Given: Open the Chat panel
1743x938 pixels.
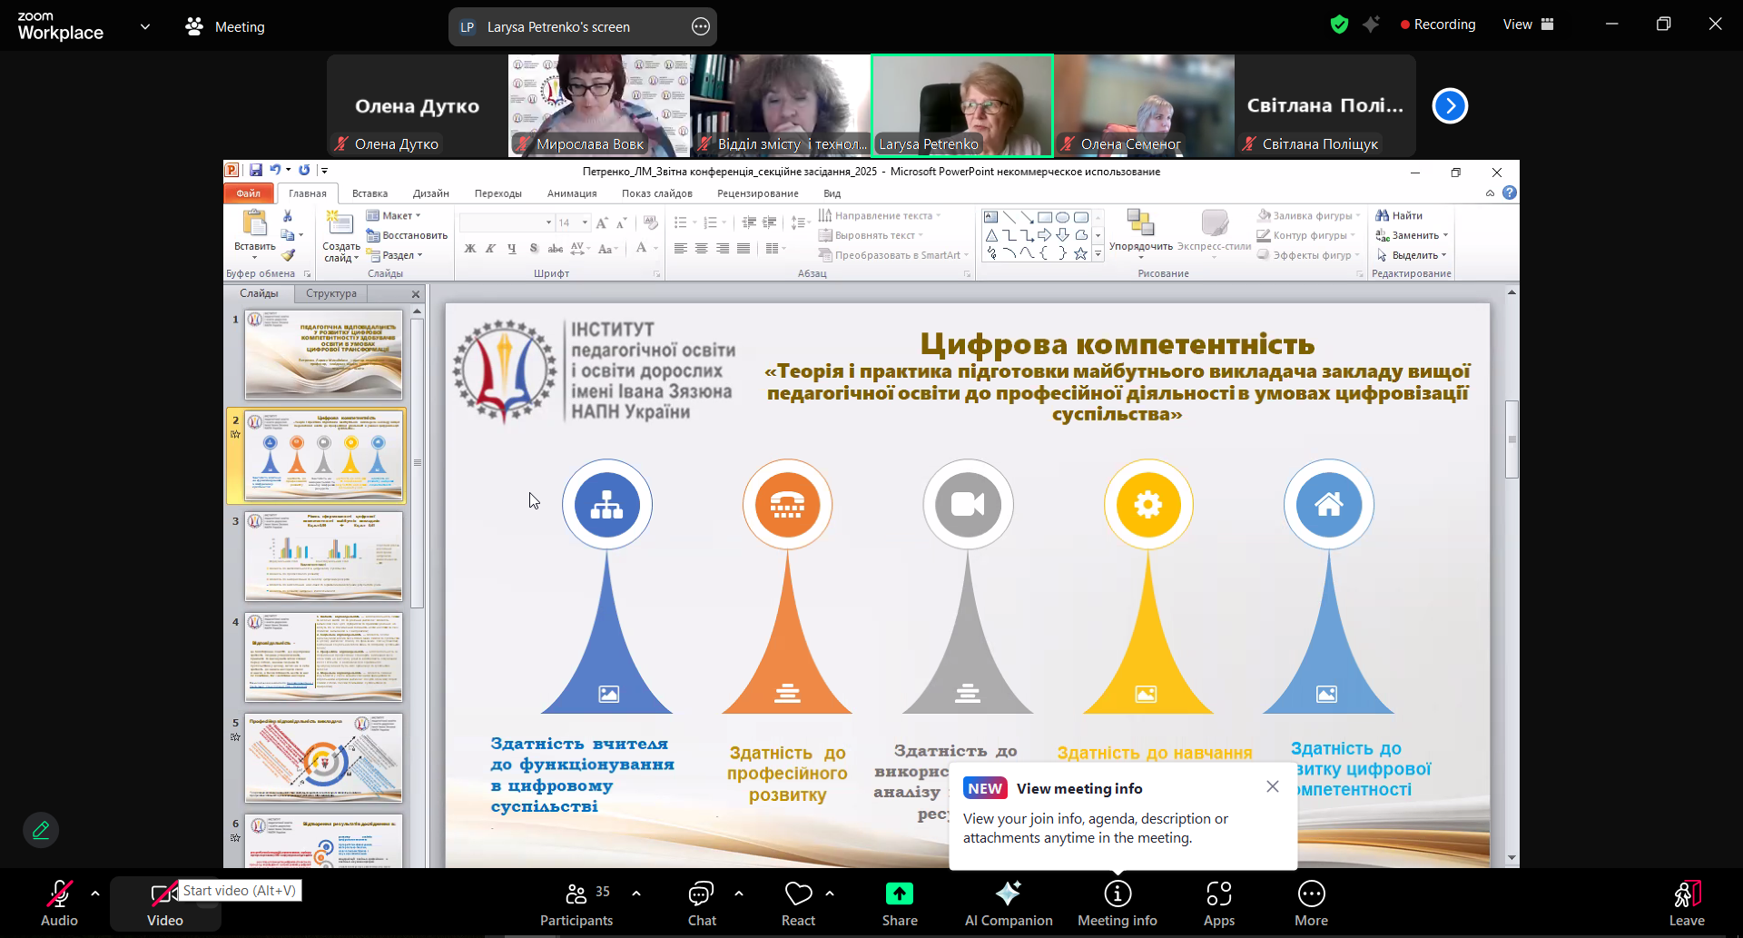Looking at the screenshot, I should point(701,903).
